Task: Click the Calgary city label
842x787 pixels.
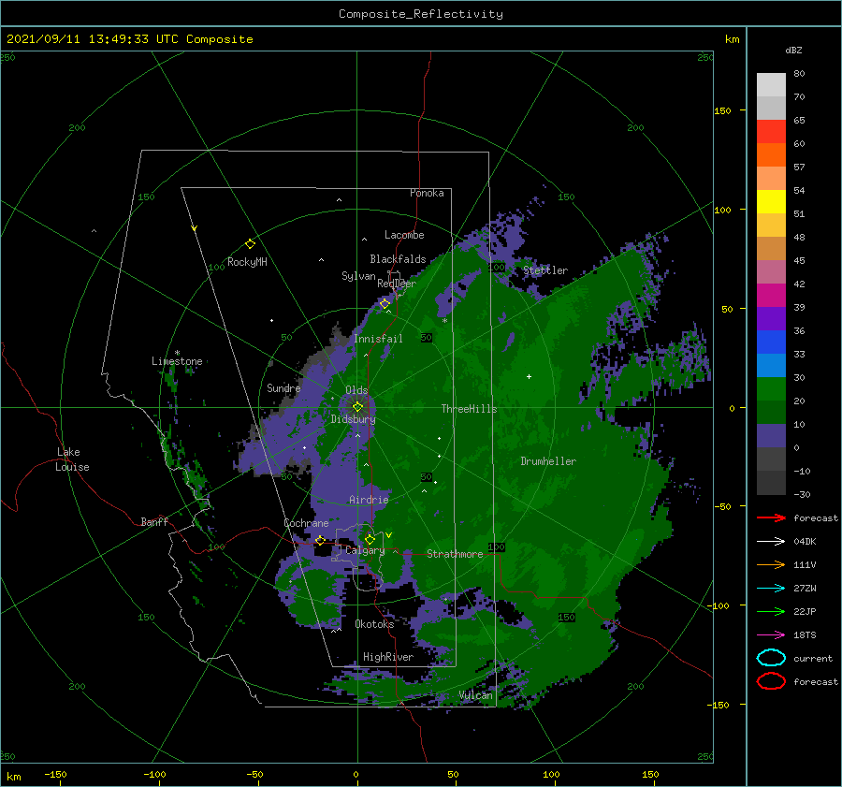Action: [365, 550]
